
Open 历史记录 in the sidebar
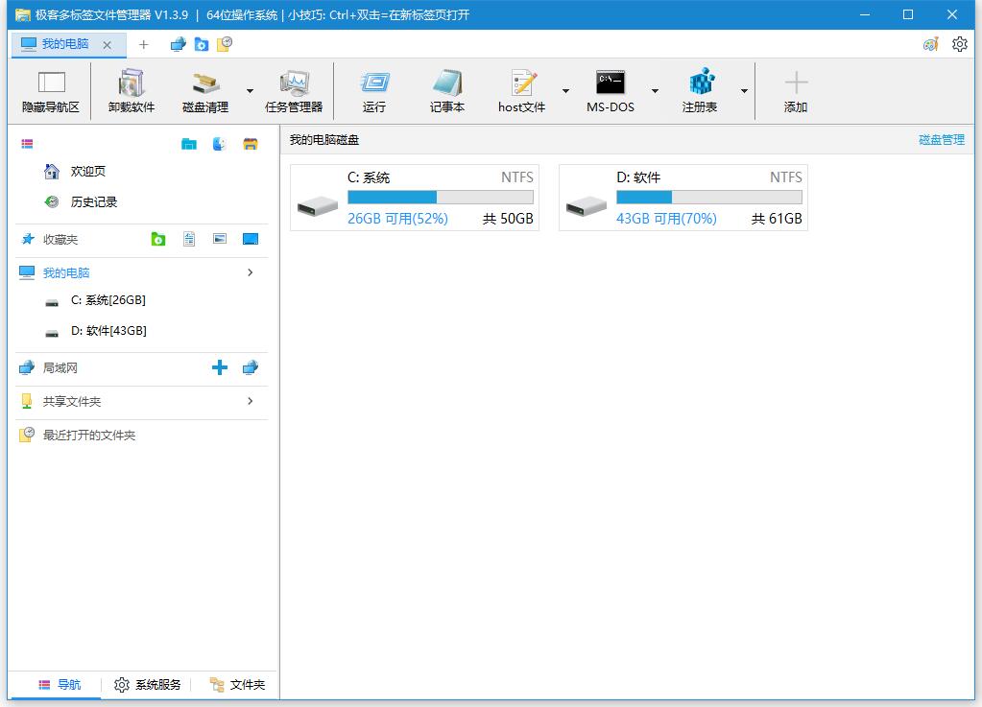tap(93, 202)
